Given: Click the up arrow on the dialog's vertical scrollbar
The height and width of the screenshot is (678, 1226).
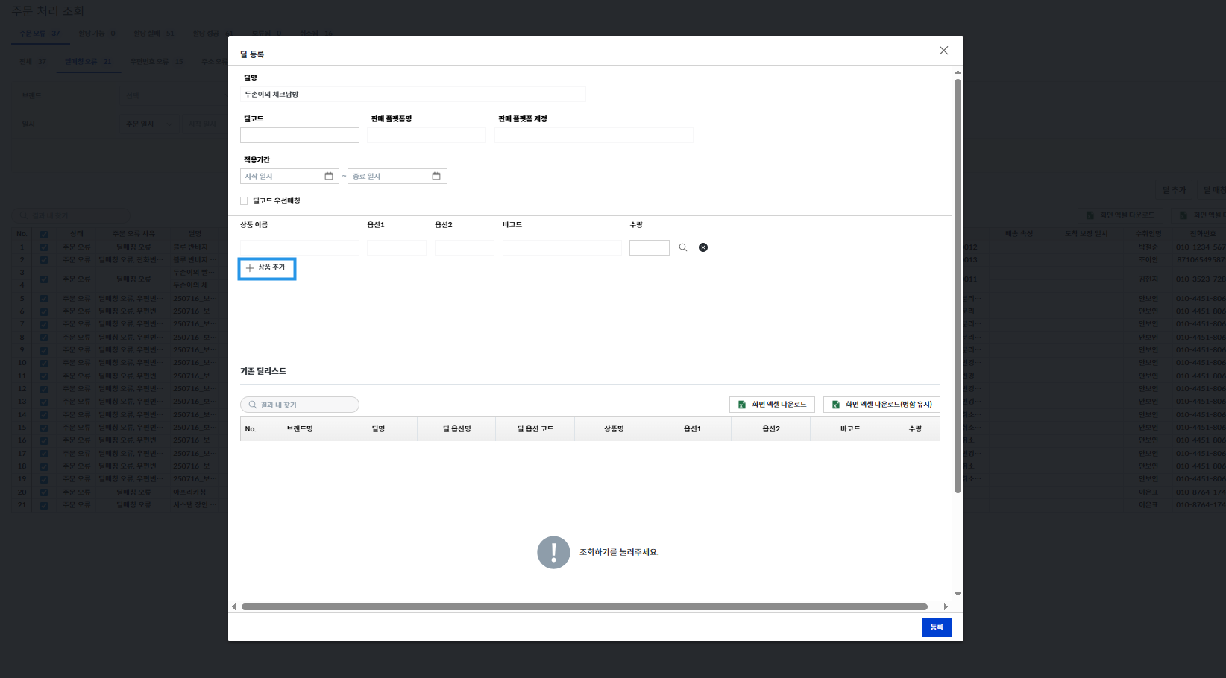Looking at the screenshot, I should [958, 72].
